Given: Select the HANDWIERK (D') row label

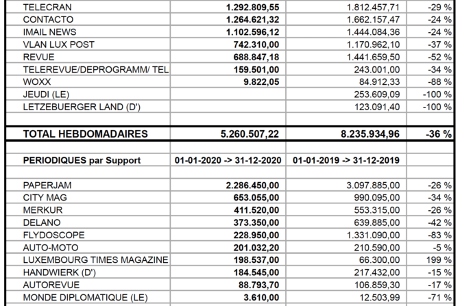Looking at the screenshot, I should pos(60,272).
